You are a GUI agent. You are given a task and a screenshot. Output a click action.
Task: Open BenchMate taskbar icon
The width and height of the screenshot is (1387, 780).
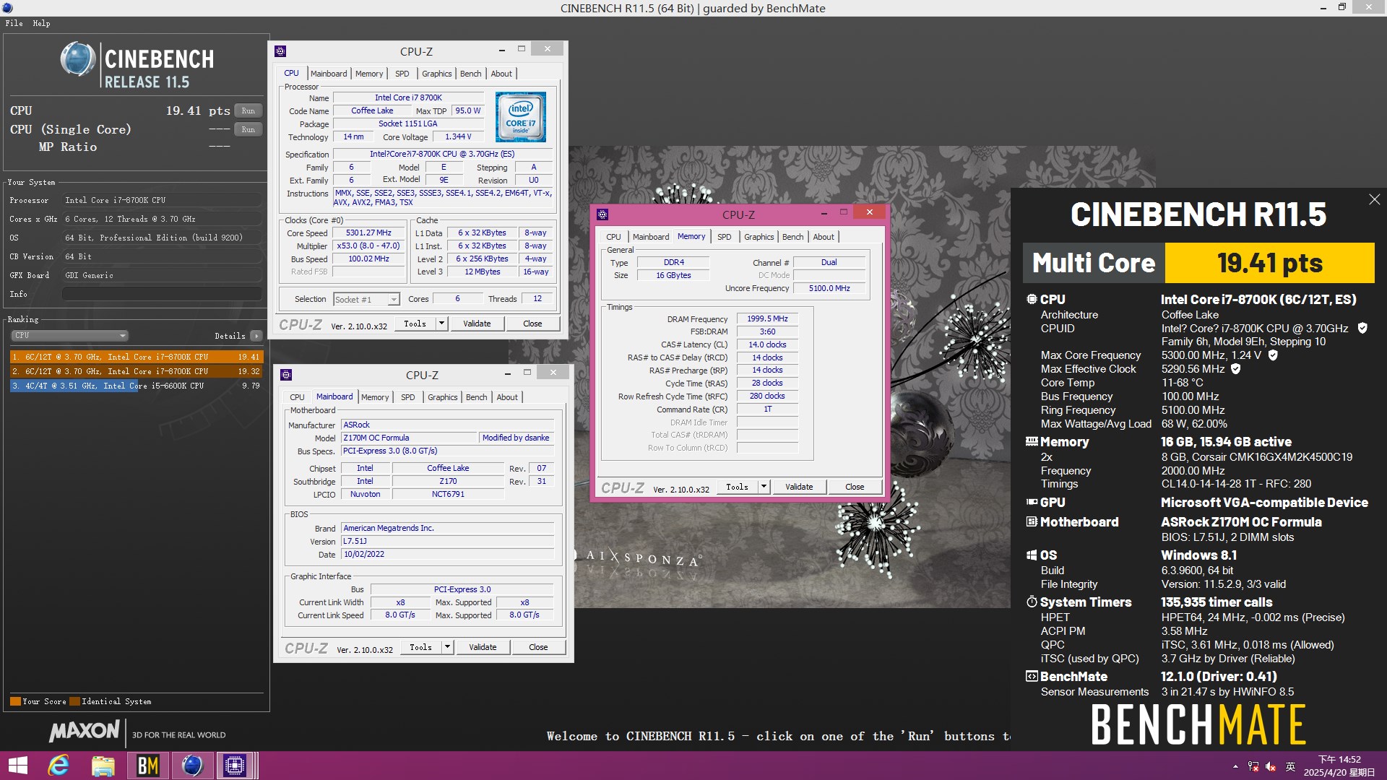click(147, 766)
